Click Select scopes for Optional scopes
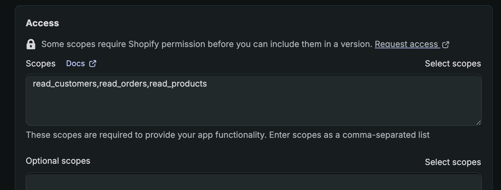This screenshot has height=190, width=501. point(453,162)
